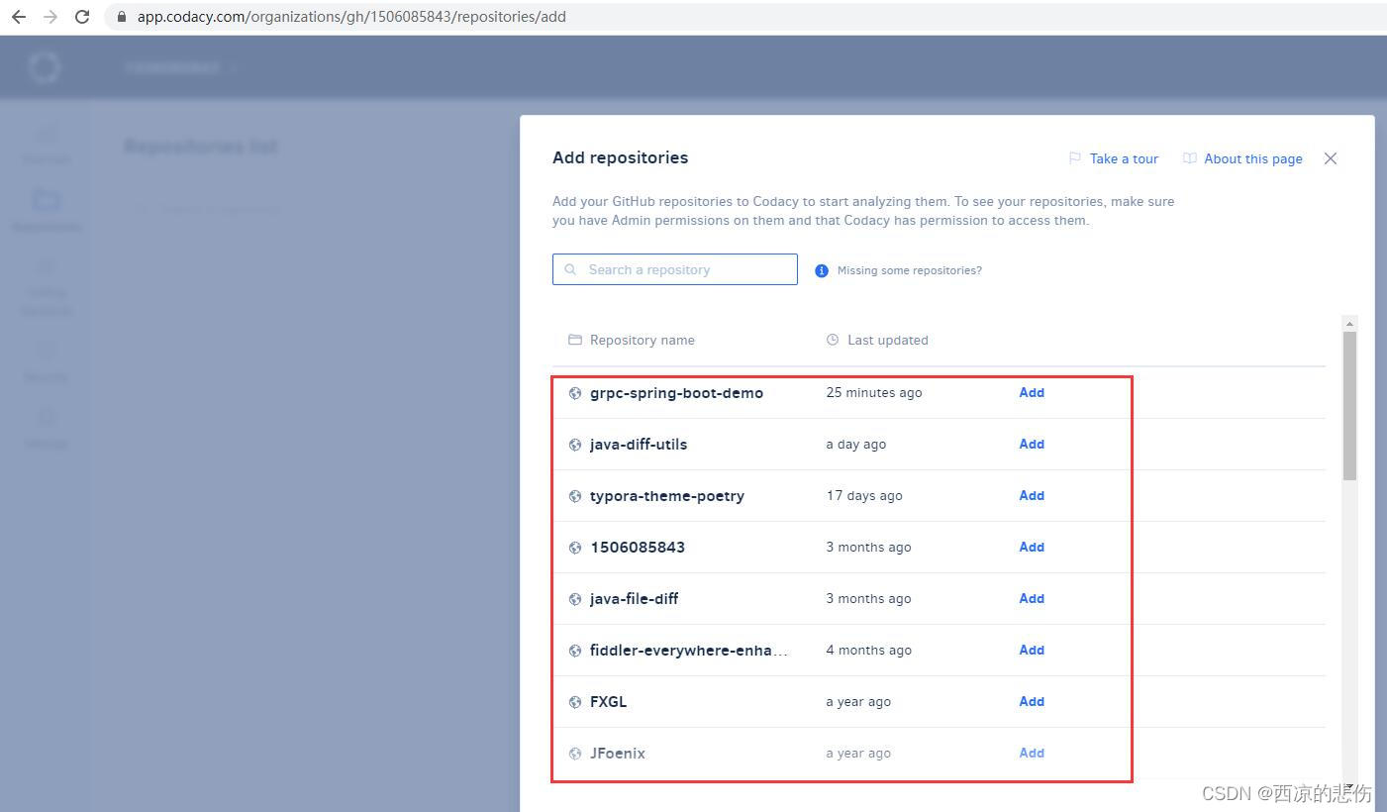Click the Repository name column header
The width and height of the screenshot is (1387, 812).
(643, 340)
